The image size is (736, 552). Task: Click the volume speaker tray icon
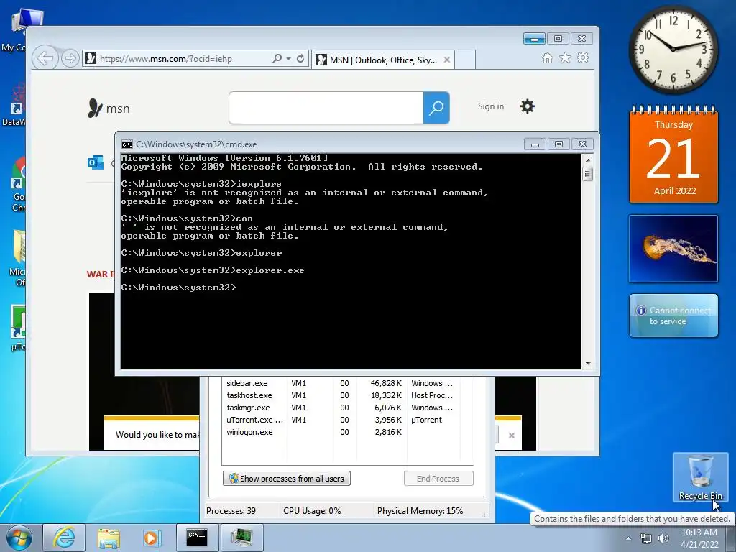tap(663, 538)
